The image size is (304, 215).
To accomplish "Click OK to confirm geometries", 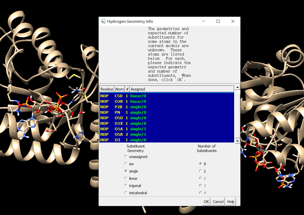I will pyautogui.click(x=206, y=202).
